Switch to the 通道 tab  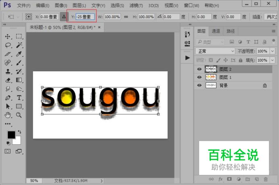pos(216,31)
